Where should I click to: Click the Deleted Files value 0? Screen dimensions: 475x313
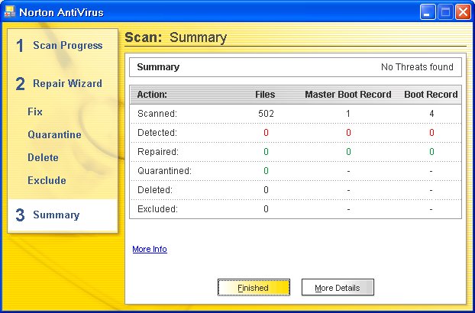click(266, 190)
